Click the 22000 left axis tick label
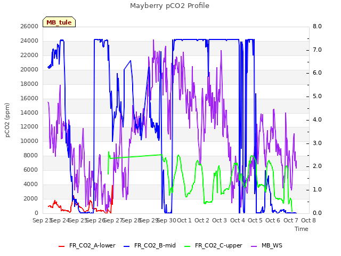The width and height of the screenshot is (341, 256). (29, 55)
